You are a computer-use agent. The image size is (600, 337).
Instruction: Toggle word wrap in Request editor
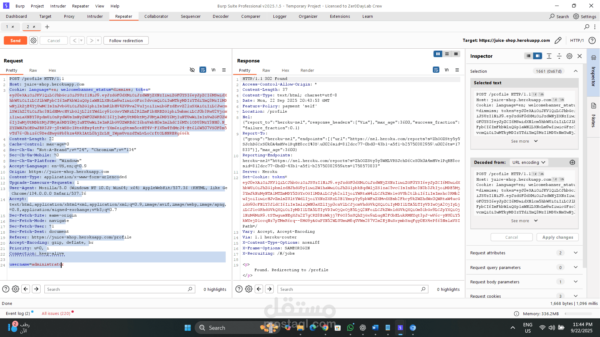[203, 70]
